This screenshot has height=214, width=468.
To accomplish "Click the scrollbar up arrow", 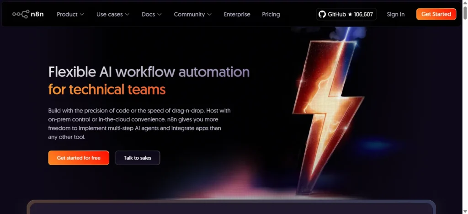I will (465, 2).
